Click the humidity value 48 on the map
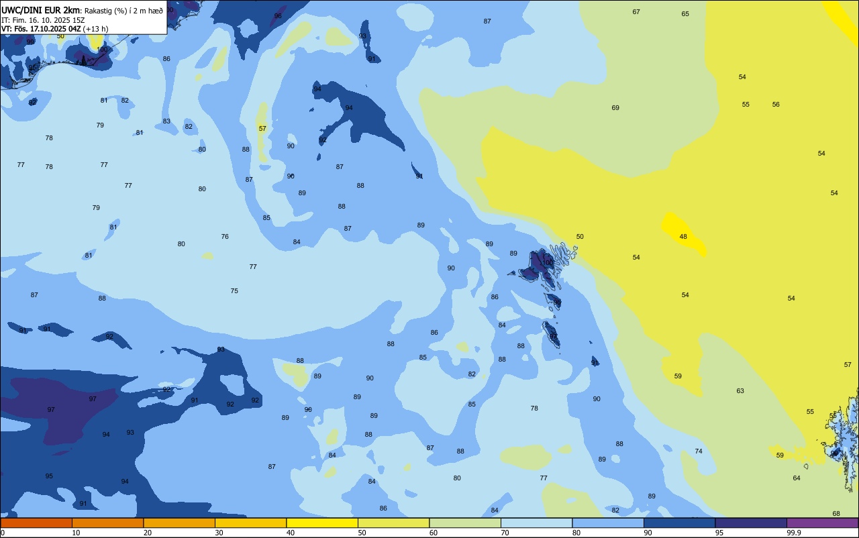 point(683,237)
